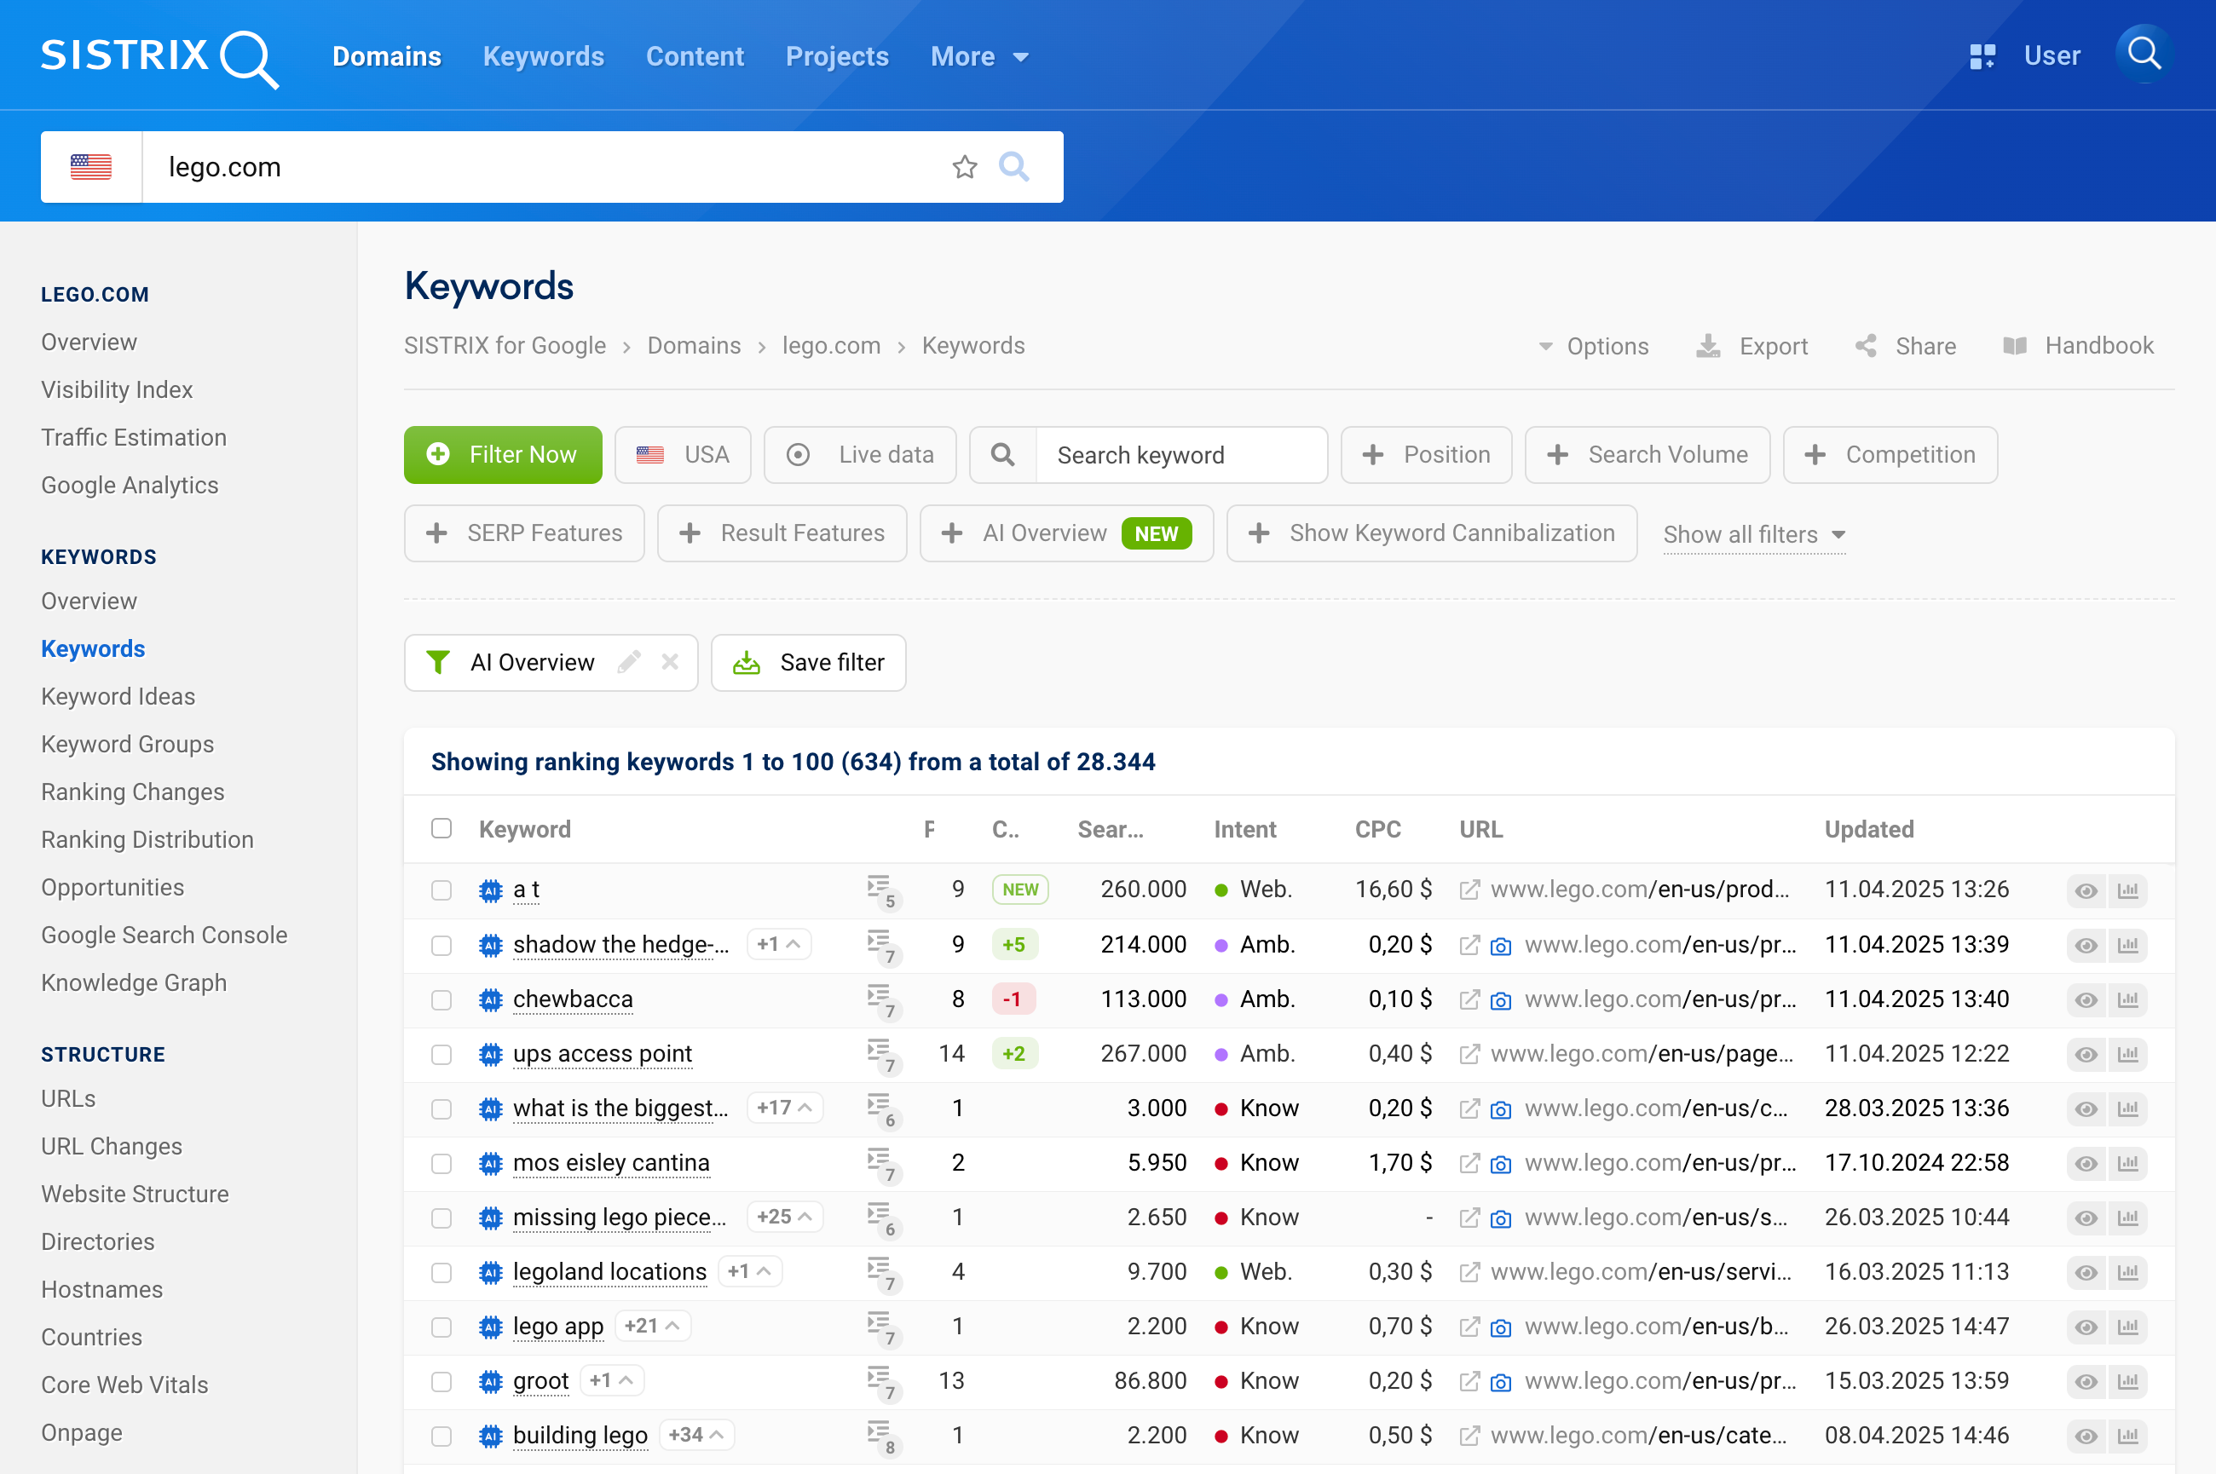Open SERP camera icon for chewbacca row
The width and height of the screenshot is (2216, 1474).
[x=1501, y=1000]
